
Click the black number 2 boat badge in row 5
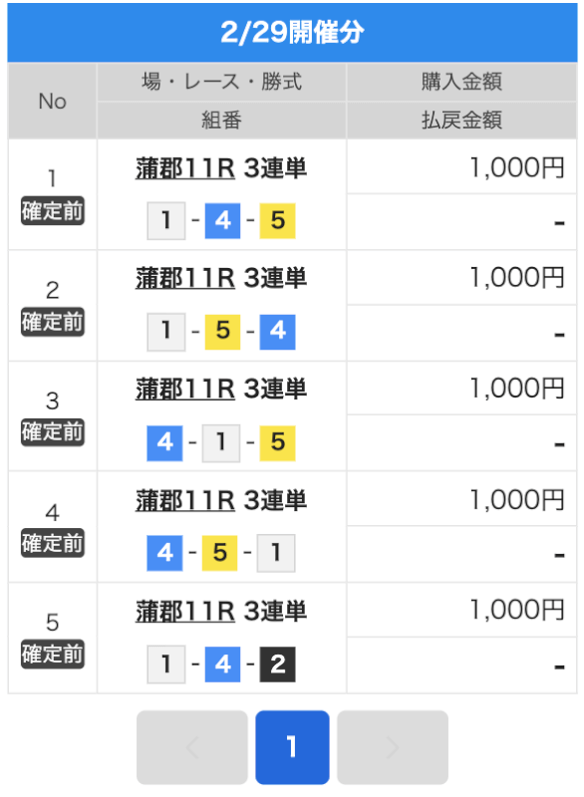tap(277, 664)
